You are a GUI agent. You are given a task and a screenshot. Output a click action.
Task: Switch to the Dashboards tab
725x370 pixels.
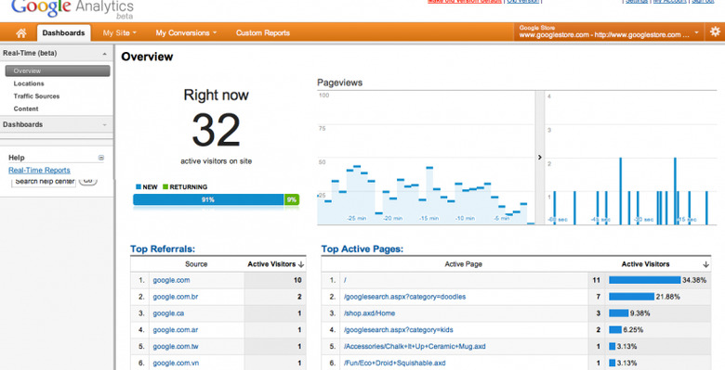pos(64,32)
